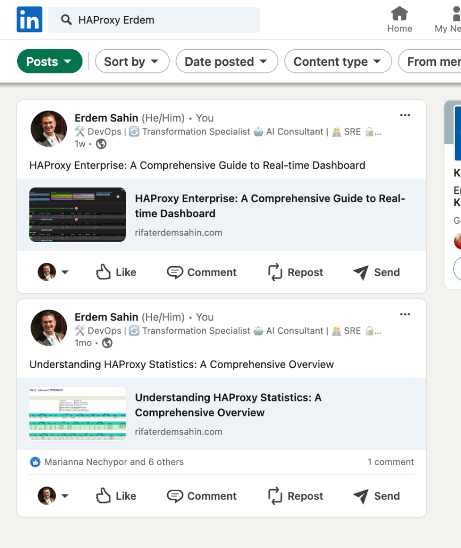Click rifaterdemsahin.com under the Statistics article
This screenshot has height=548, width=461.
coord(178,432)
